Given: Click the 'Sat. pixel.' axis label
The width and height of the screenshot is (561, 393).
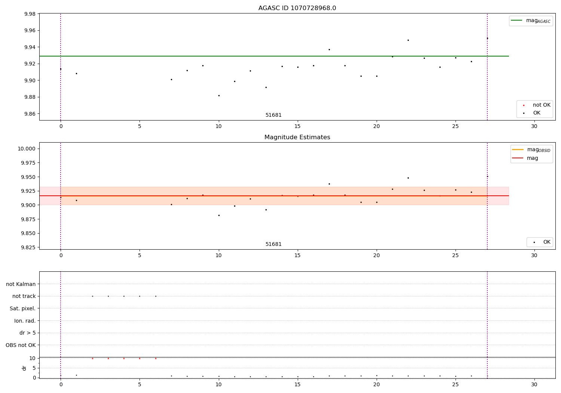Looking at the screenshot, I should click(x=22, y=308).
